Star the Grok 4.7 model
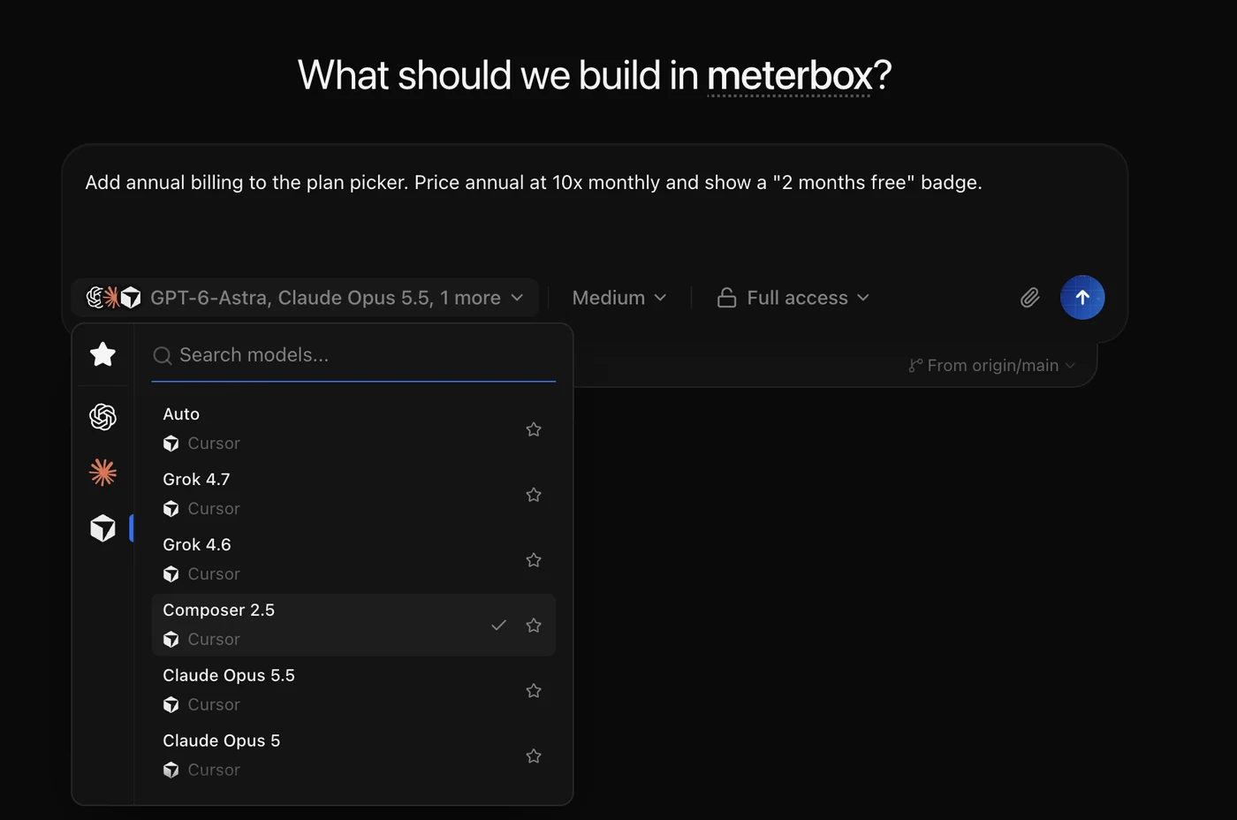This screenshot has height=820, width=1237. click(534, 495)
